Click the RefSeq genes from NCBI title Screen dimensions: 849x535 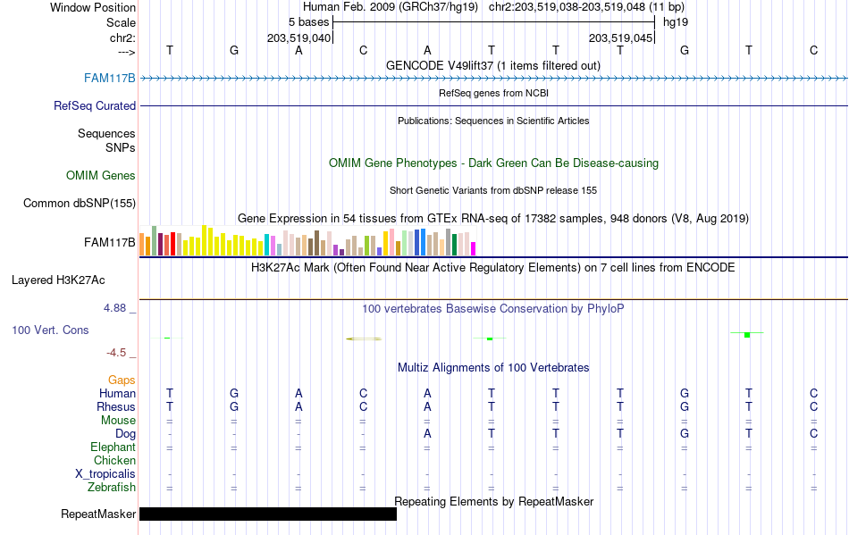[493, 93]
